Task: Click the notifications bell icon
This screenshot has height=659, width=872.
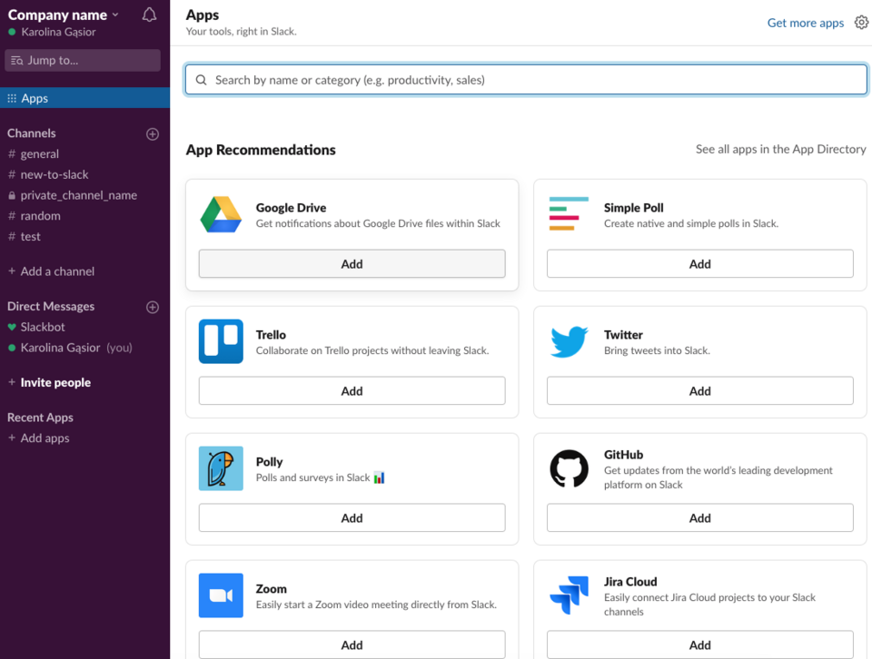Action: [149, 15]
